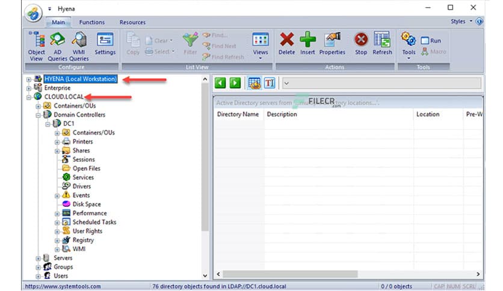Open the Select dropdown
This screenshot has width=503, height=291.
click(160, 51)
